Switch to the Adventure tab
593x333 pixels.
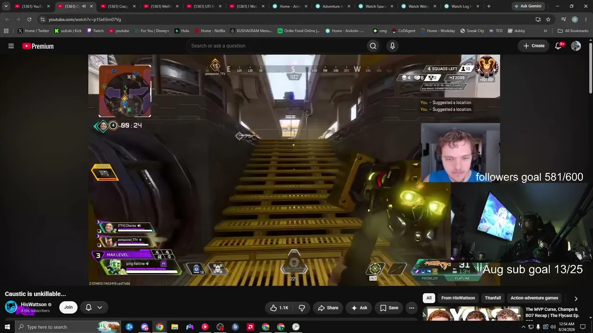[333, 6]
